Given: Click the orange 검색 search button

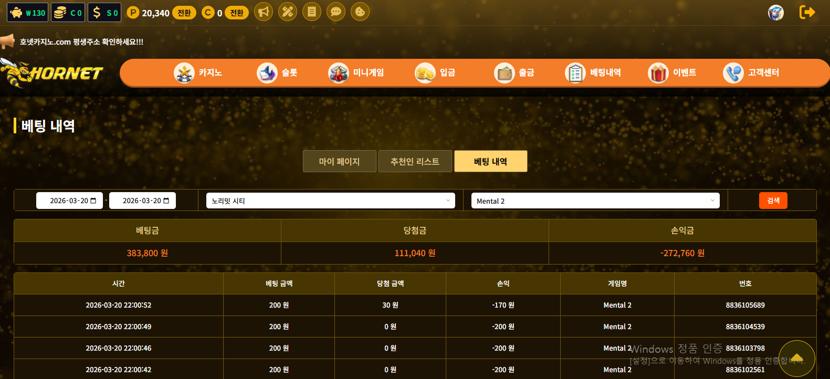Looking at the screenshot, I should [773, 201].
